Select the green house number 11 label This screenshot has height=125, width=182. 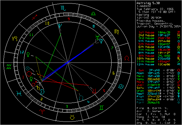[x=31, y=35]
